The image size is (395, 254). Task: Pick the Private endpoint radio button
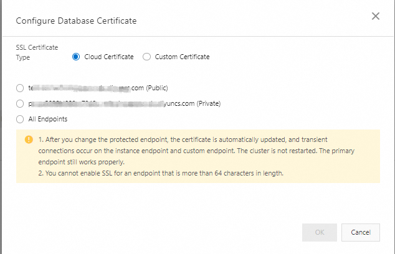(21, 103)
